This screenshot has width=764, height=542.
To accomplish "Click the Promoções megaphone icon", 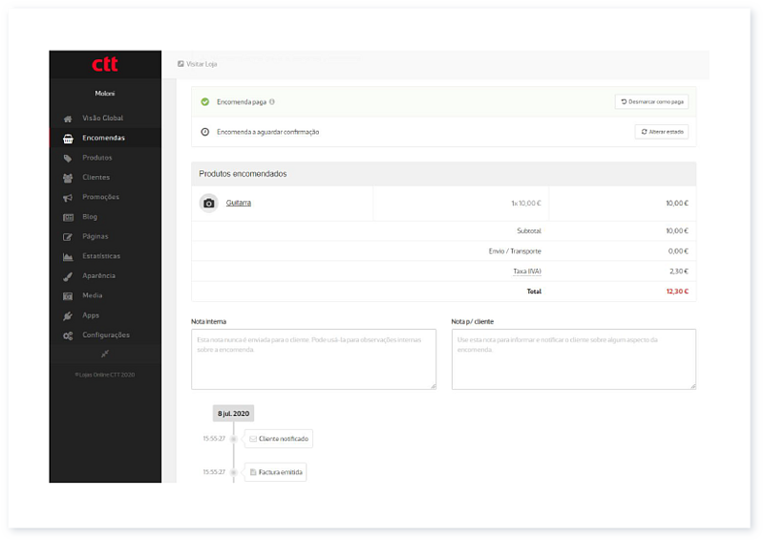I will (68, 198).
